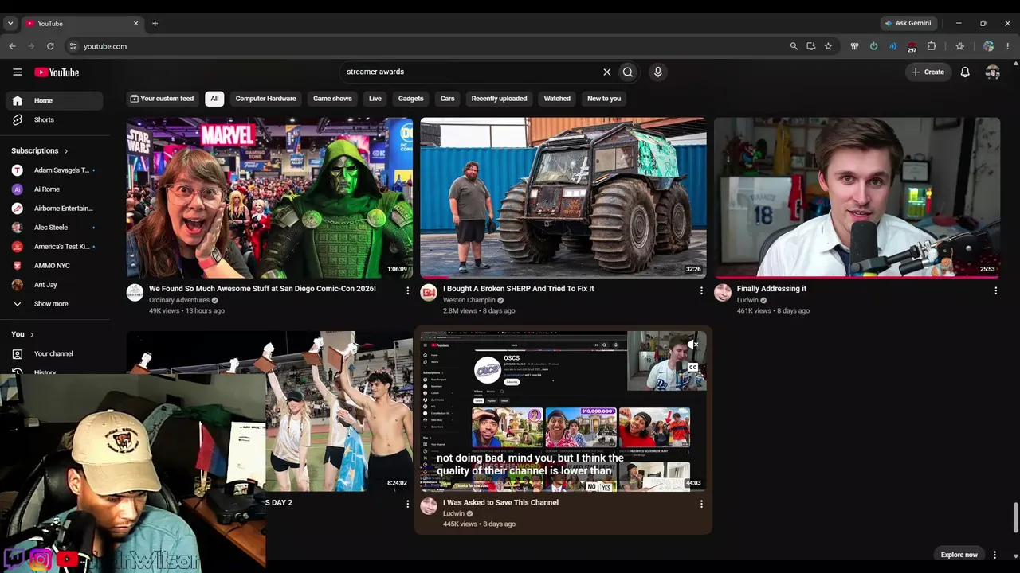The image size is (1020, 573).
Task: Open the YouTube account avatar menu
Action: click(992, 72)
